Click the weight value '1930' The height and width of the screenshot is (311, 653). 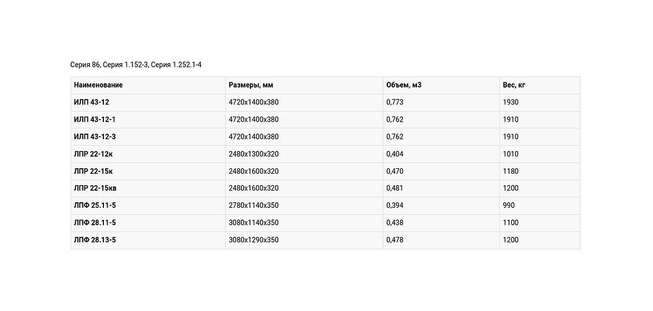[511, 102]
